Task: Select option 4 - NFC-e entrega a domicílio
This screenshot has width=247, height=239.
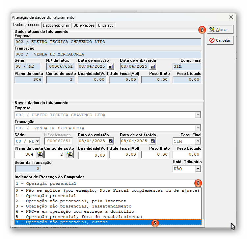Action: click(108, 211)
